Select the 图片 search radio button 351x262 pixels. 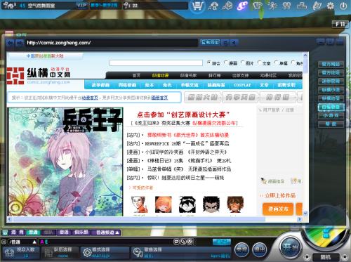click(243, 63)
